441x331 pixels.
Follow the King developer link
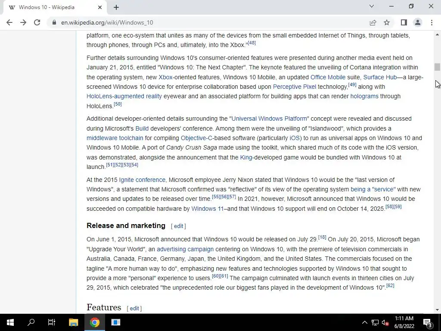pyautogui.click(x=246, y=157)
